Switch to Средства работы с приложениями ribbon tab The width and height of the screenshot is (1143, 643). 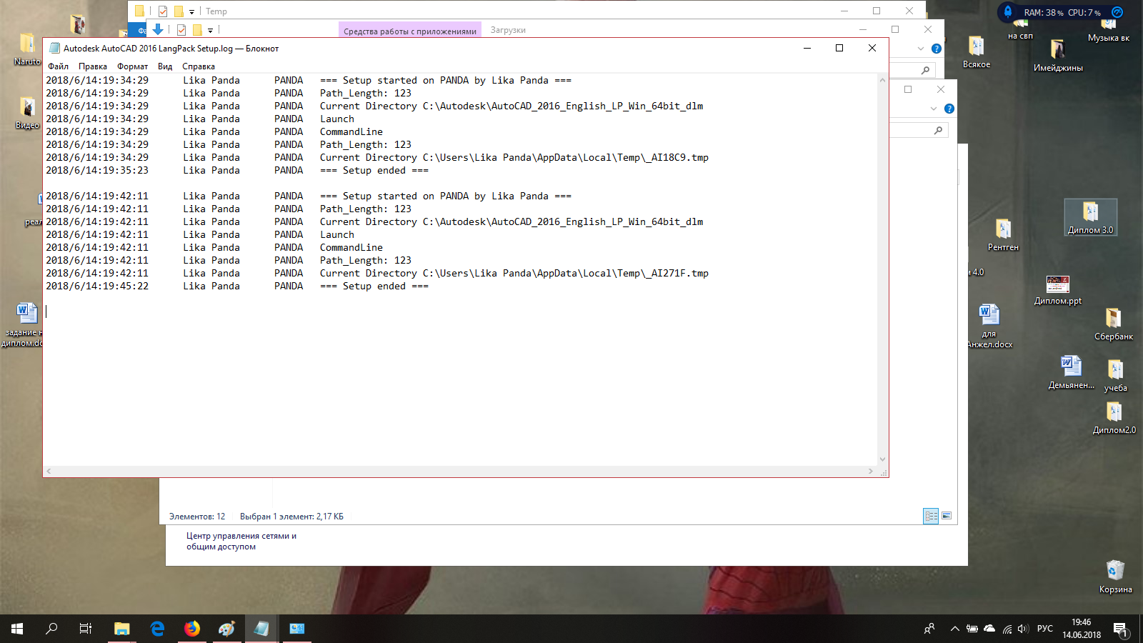(x=410, y=31)
